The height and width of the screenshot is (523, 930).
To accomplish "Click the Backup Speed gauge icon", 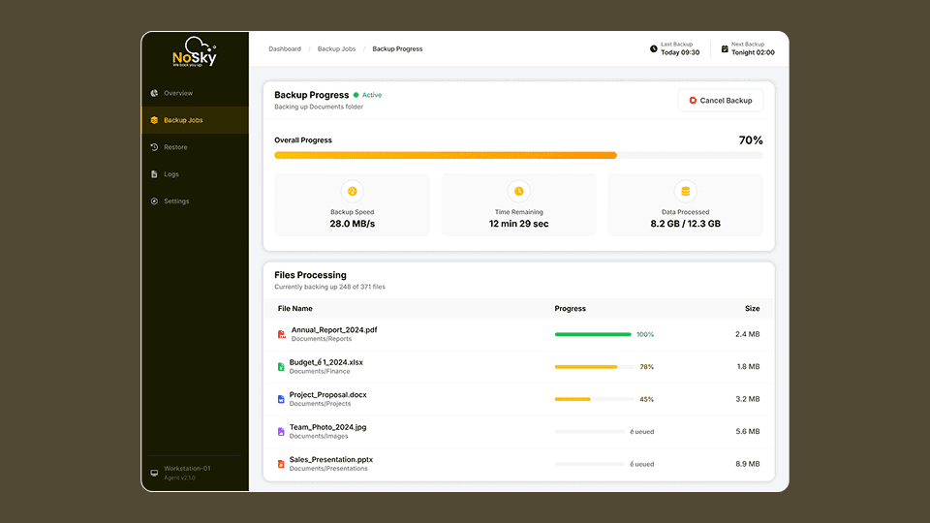I will point(353,191).
